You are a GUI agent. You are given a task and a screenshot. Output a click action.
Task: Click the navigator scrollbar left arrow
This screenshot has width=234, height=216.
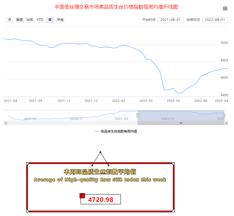(5, 123)
